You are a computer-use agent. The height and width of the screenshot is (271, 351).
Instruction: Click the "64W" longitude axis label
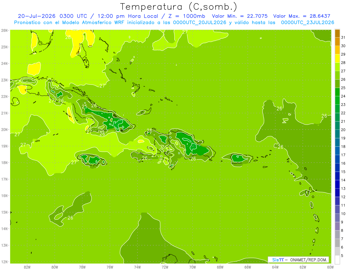(275, 267)
